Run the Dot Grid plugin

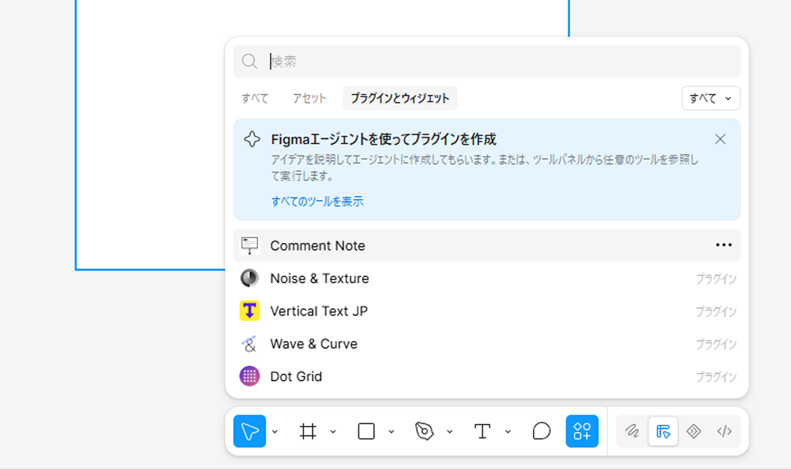[x=487, y=376]
